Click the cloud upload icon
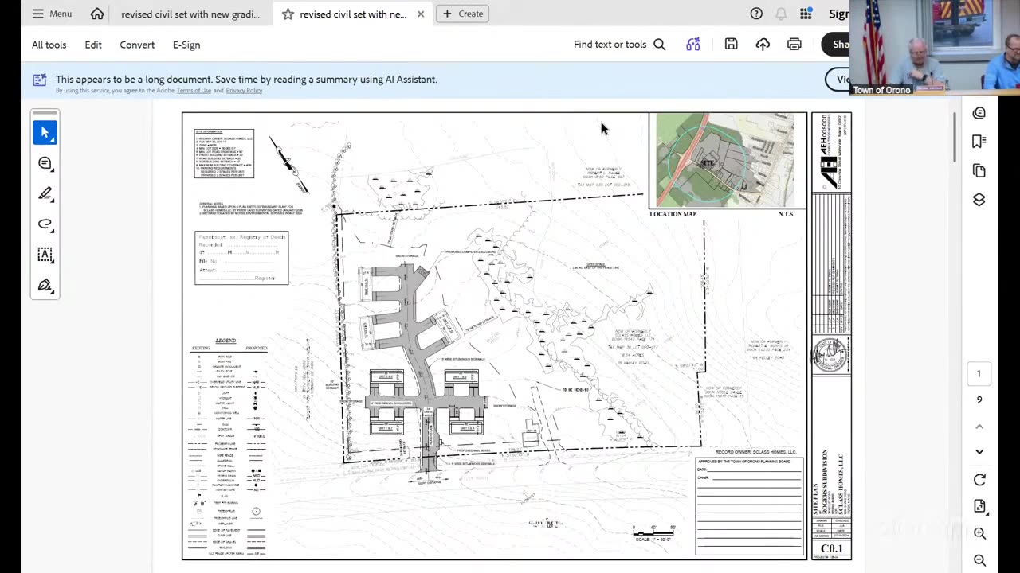Viewport: 1020px width, 573px height. (763, 45)
